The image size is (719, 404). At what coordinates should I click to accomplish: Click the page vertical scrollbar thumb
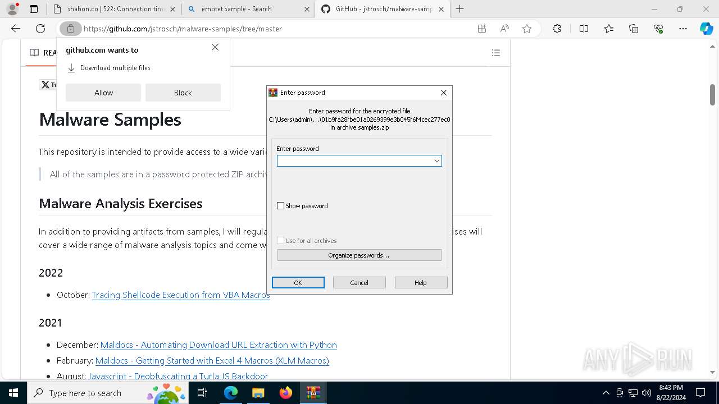coord(712,94)
